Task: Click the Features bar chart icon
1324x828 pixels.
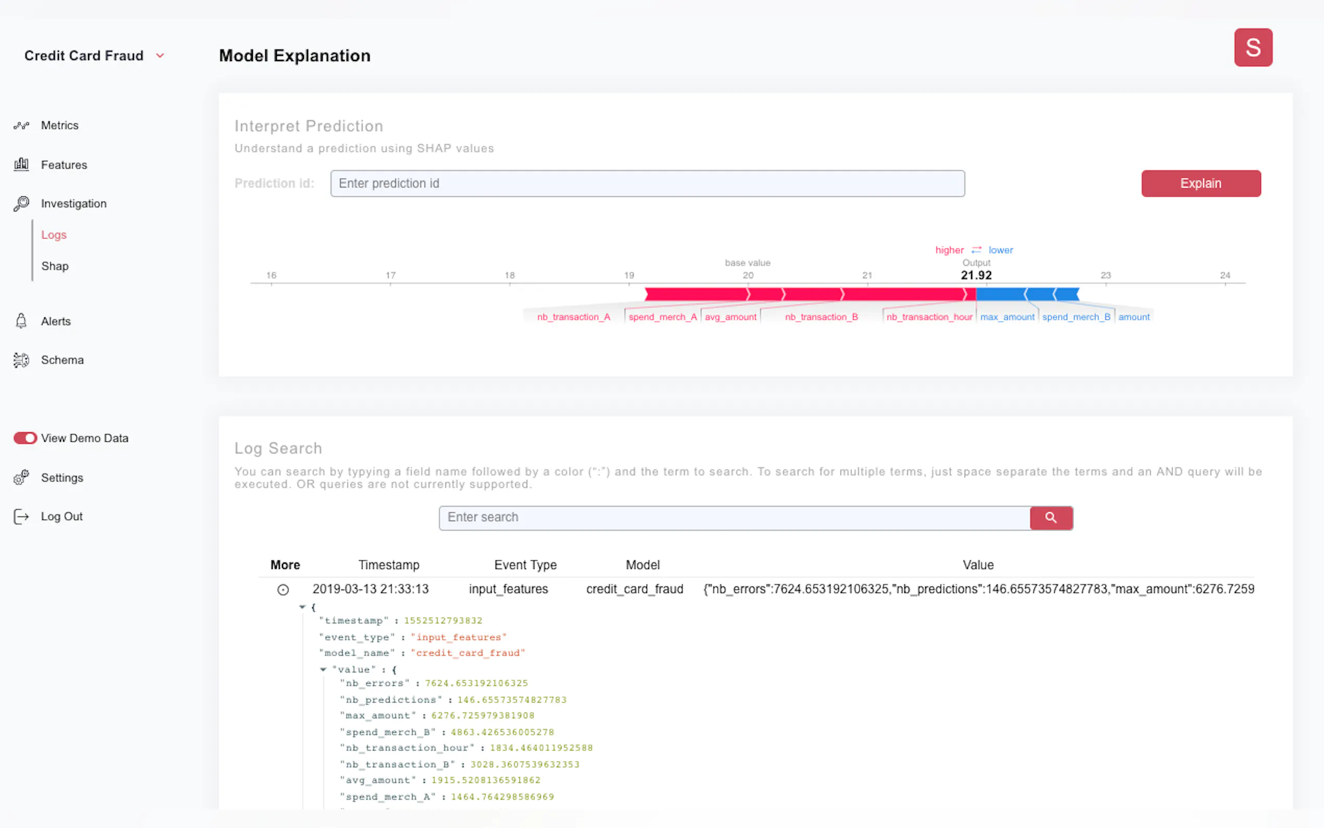Action: (21, 164)
